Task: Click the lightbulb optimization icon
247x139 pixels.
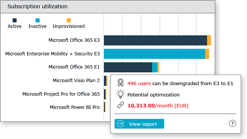Action: (x=120, y=94)
